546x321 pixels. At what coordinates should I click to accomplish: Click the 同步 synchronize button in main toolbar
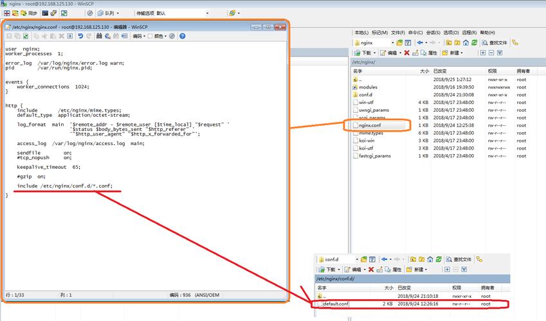(x=29, y=13)
